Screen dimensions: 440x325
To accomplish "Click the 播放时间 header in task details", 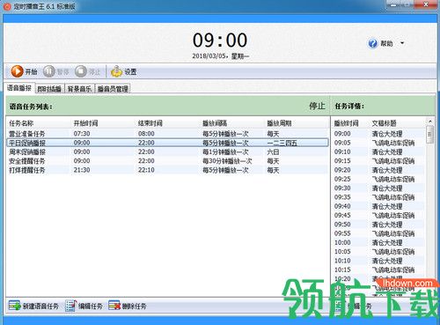I will point(347,123).
